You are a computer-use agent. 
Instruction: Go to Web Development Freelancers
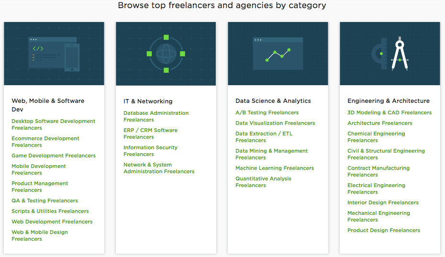click(x=52, y=222)
